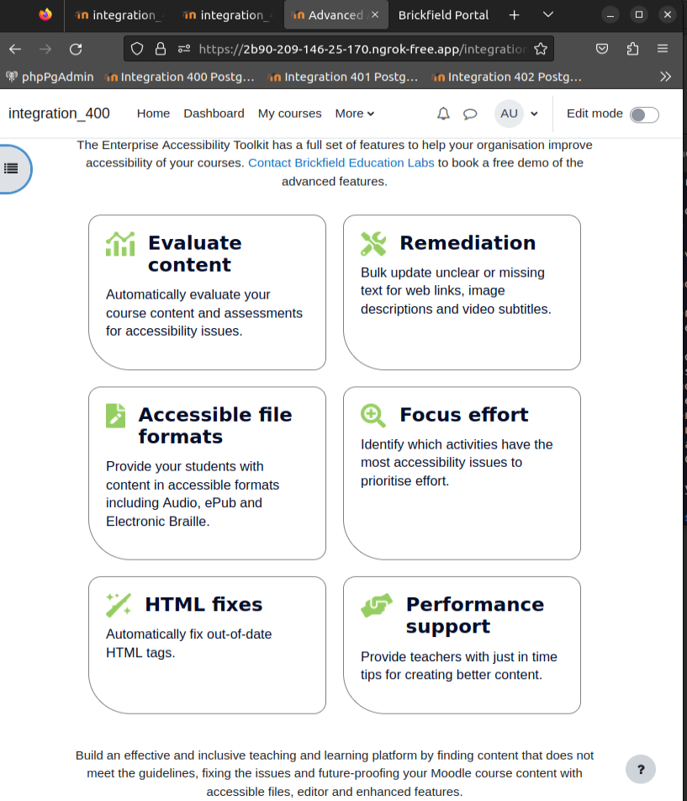The image size is (687, 801).
Task: Click the 'Bulk update unclear or missing' text
Action: click(452, 273)
